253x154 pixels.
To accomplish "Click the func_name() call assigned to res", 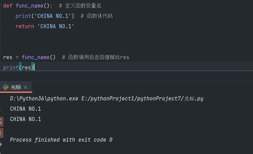I will coord(38,57).
